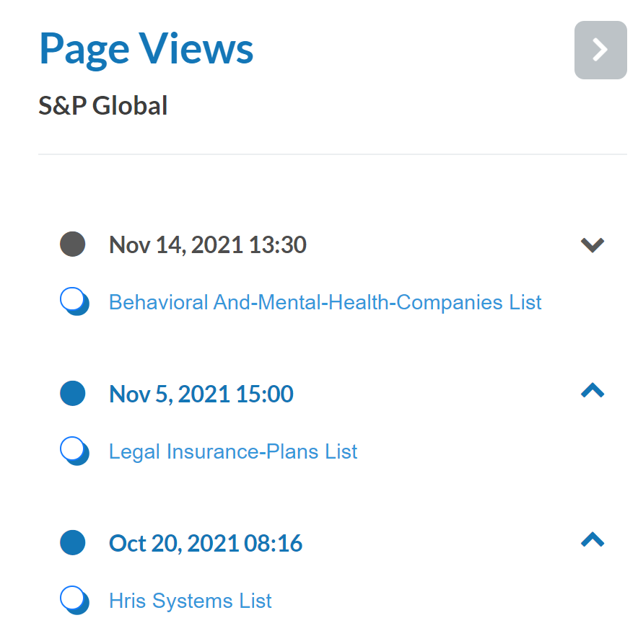Click the page icon next to Behavioral And-Mental-Health-Companies List
This screenshot has height=636, width=638.
click(74, 301)
